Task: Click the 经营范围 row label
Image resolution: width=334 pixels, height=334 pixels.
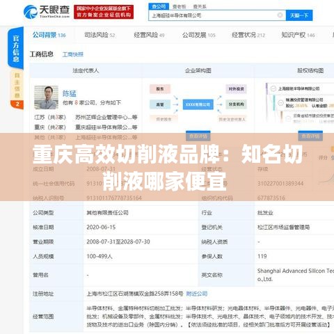Action: pyautogui.click(x=43, y=317)
